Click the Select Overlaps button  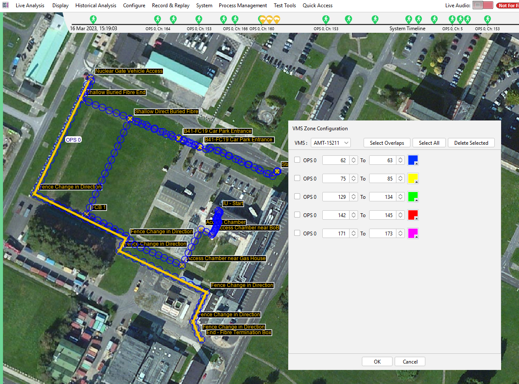(387, 143)
